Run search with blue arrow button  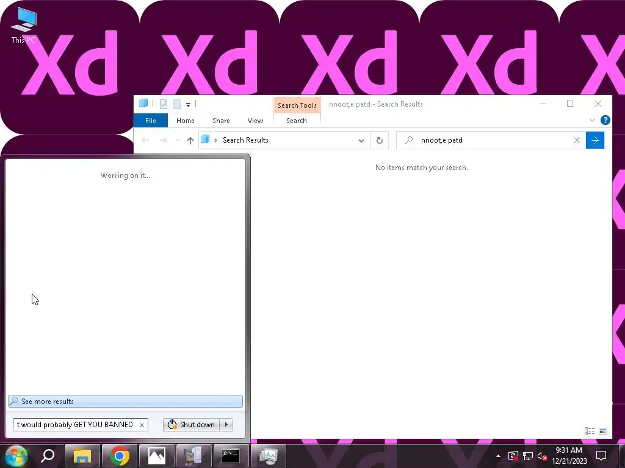(595, 140)
